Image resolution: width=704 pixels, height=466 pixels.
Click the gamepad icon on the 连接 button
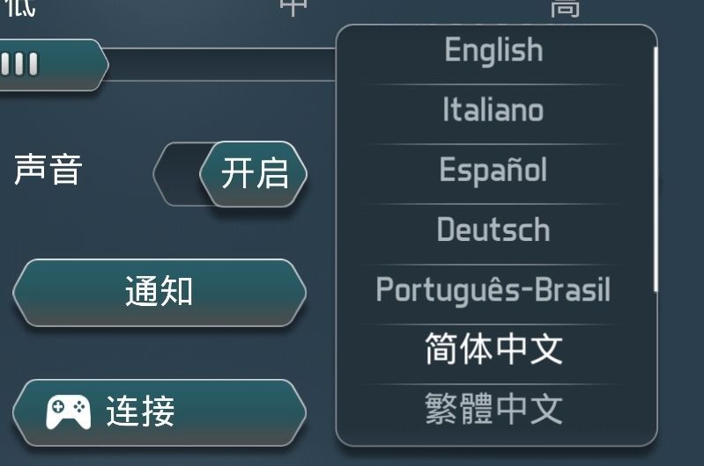68,411
